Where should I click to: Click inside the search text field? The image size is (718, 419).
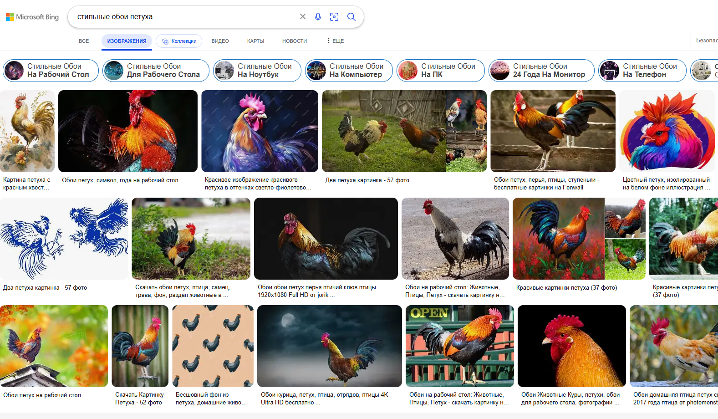[182, 17]
